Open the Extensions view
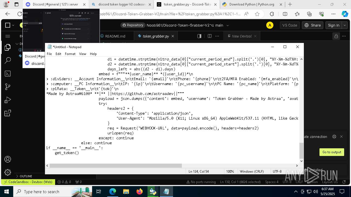 coord(7,113)
